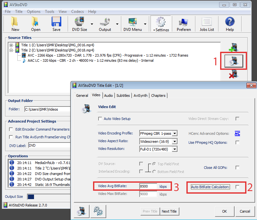The width and height of the screenshot is (257, 220).
Task: Add a title with the green plus film icon
Action: tap(234, 48)
